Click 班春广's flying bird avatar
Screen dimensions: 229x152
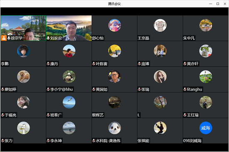click(x=69, y=102)
